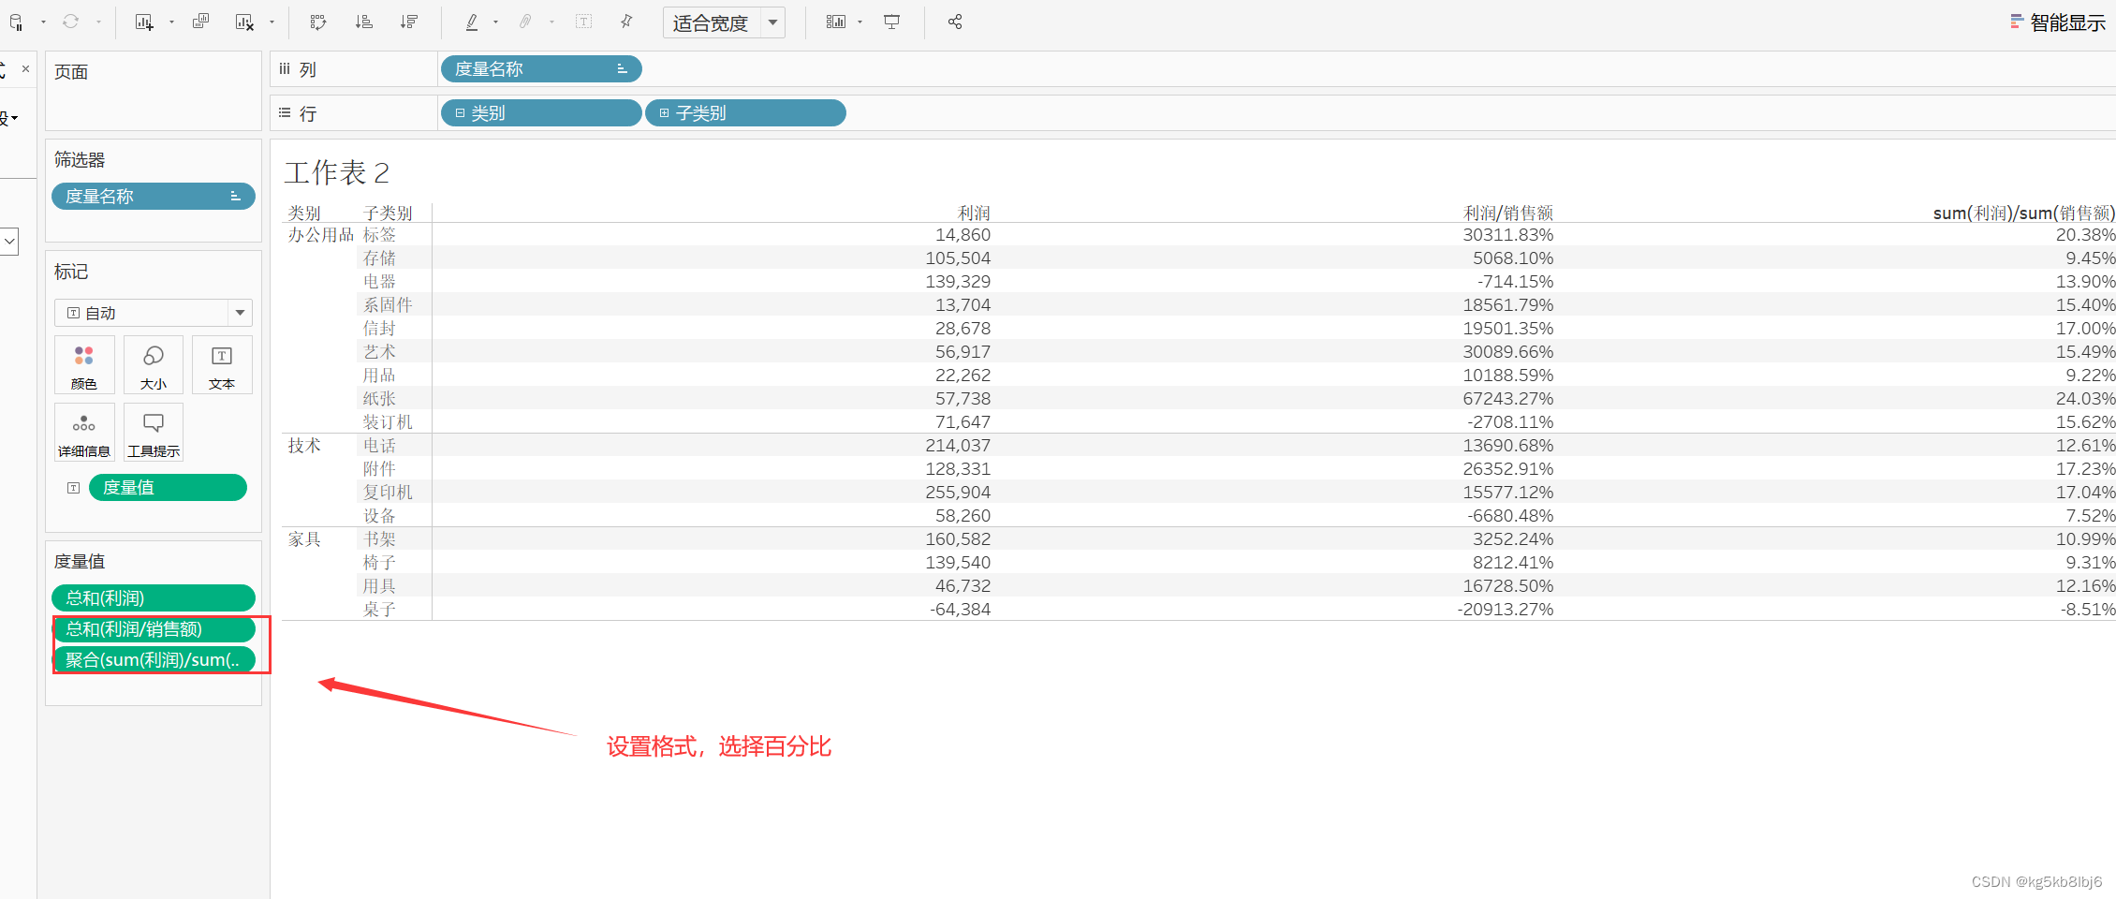The image size is (2116, 899).
Task: Click profit cell 255,904
Action: pos(958,493)
